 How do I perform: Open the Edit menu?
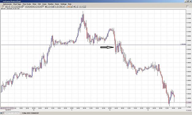click(x=39, y=4)
